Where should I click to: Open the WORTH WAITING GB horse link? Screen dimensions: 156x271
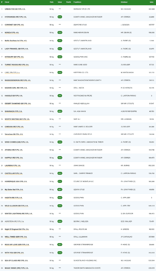click(x=17, y=119)
